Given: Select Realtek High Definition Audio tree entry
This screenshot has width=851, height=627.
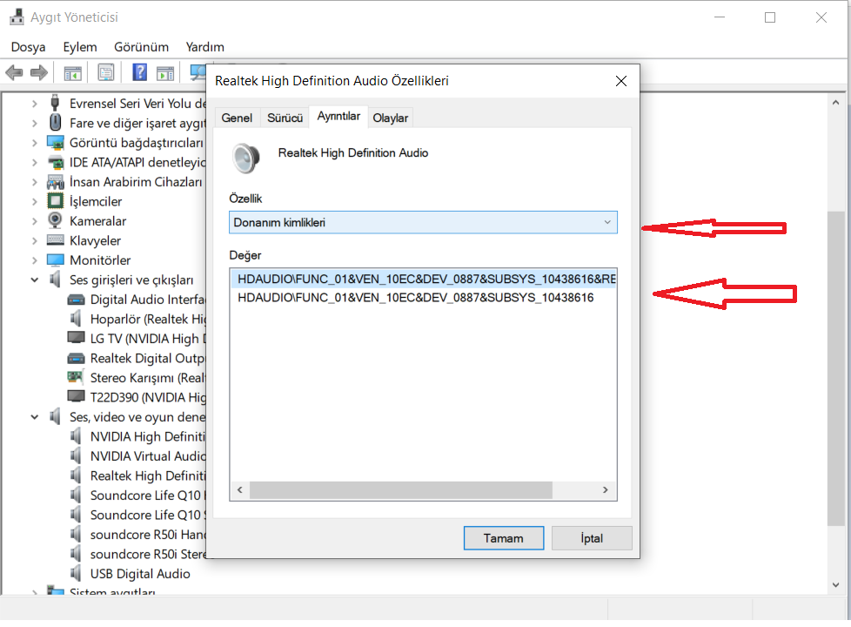Looking at the screenshot, I should tap(148, 475).
